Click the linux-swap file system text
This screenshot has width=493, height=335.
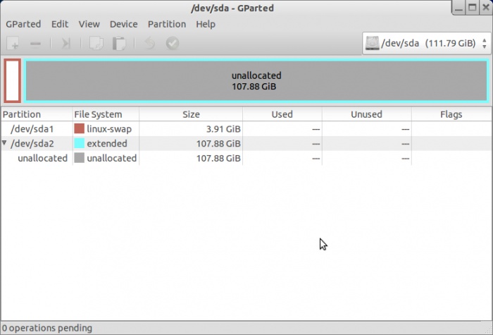click(x=109, y=129)
